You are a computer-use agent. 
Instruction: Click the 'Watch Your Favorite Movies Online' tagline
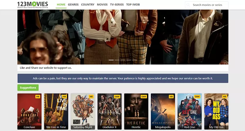coord(33,7)
